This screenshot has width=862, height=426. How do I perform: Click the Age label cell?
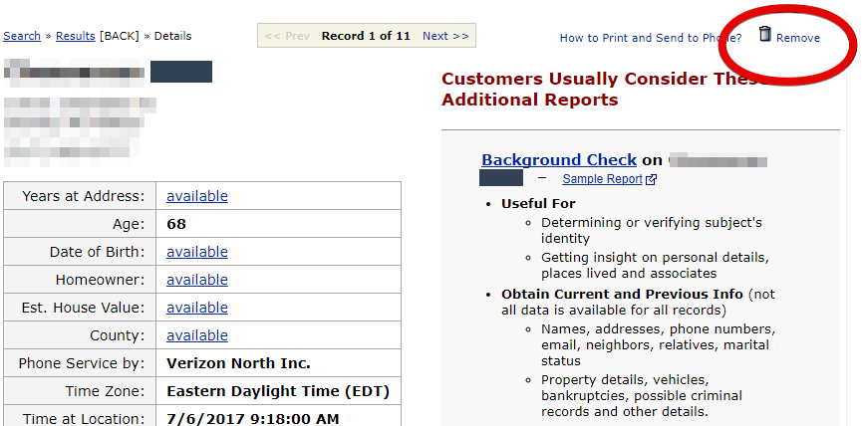(80, 224)
